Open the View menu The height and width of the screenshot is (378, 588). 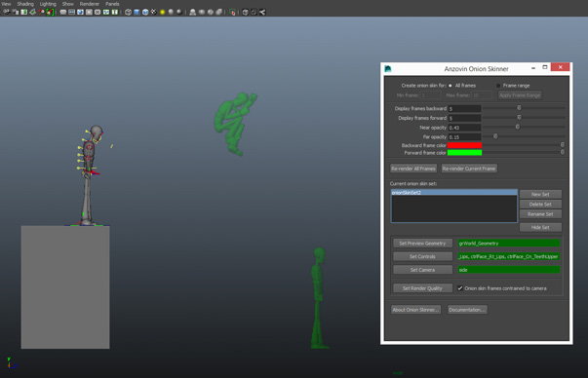point(7,4)
